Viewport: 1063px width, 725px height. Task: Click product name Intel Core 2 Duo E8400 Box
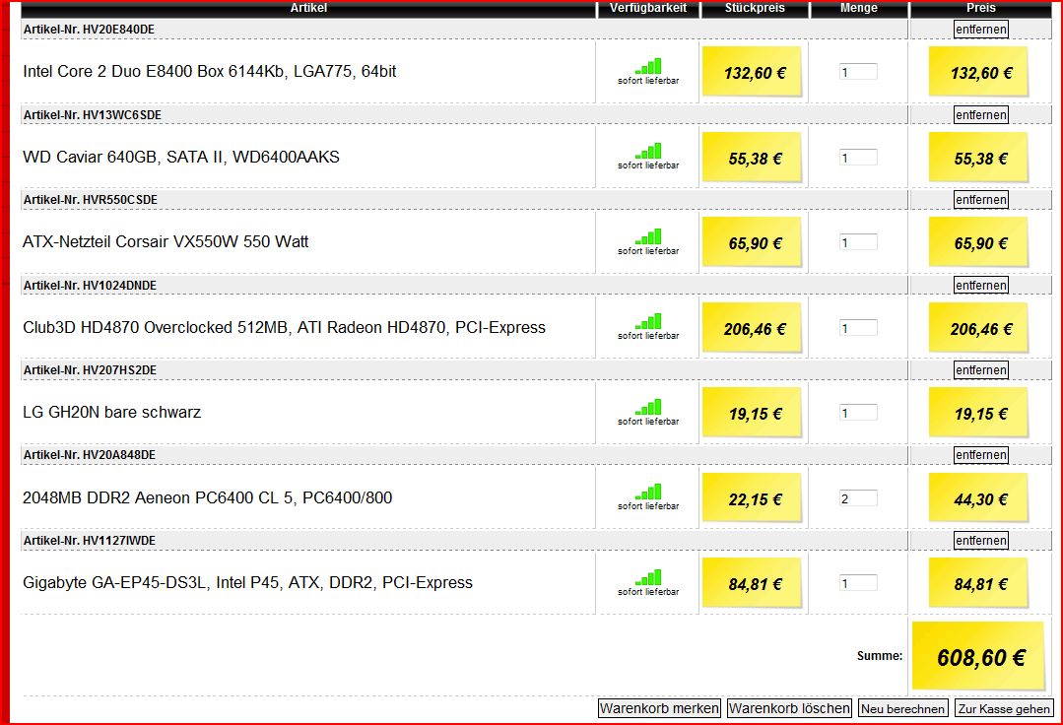click(x=210, y=71)
